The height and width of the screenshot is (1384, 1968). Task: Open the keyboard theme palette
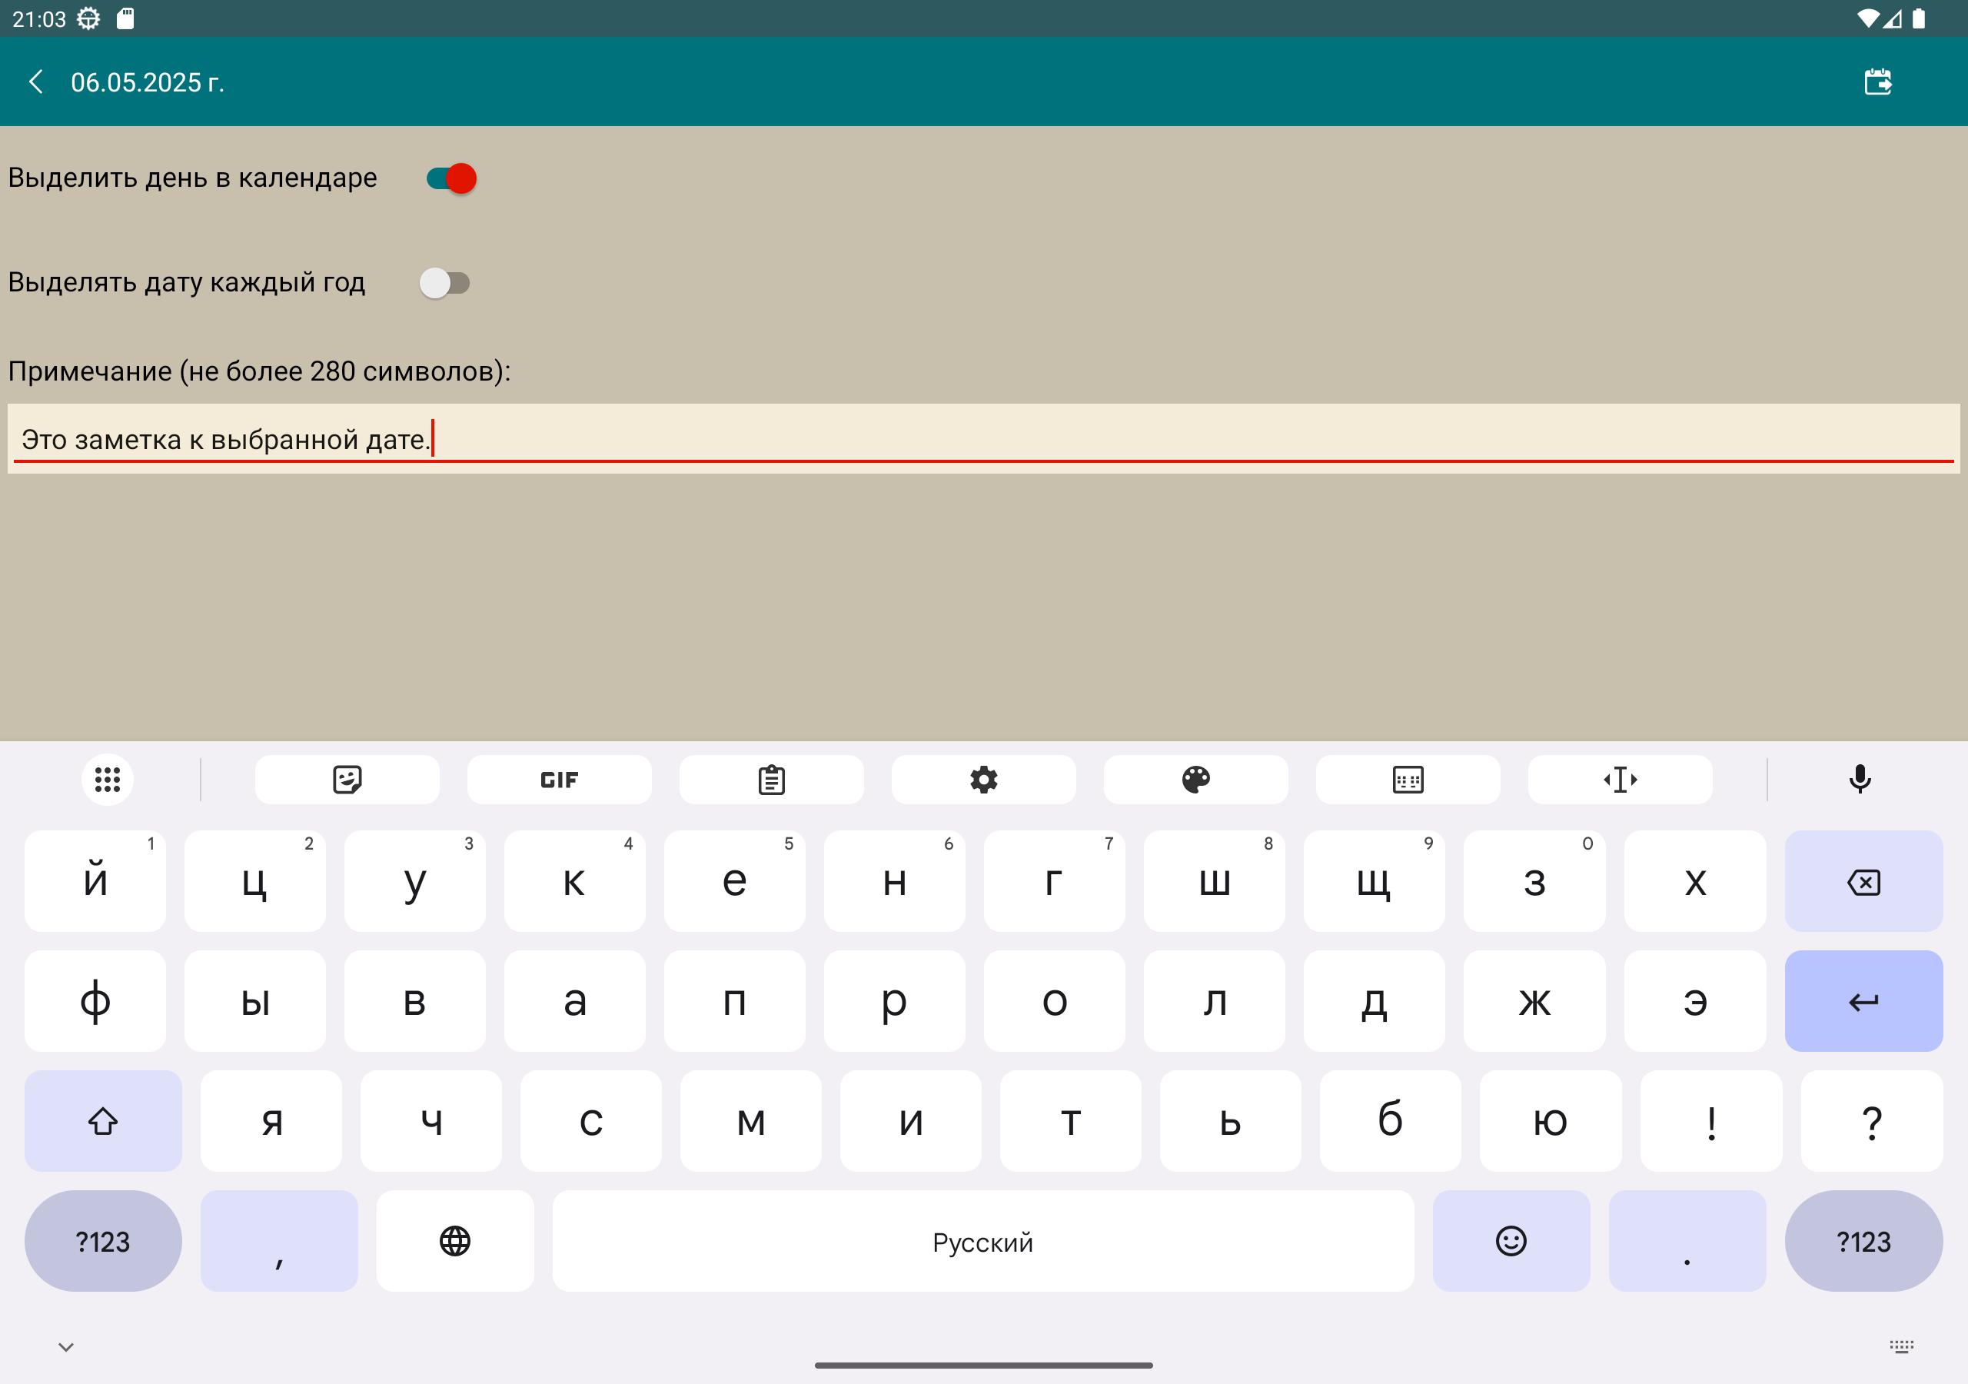click(1195, 780)
